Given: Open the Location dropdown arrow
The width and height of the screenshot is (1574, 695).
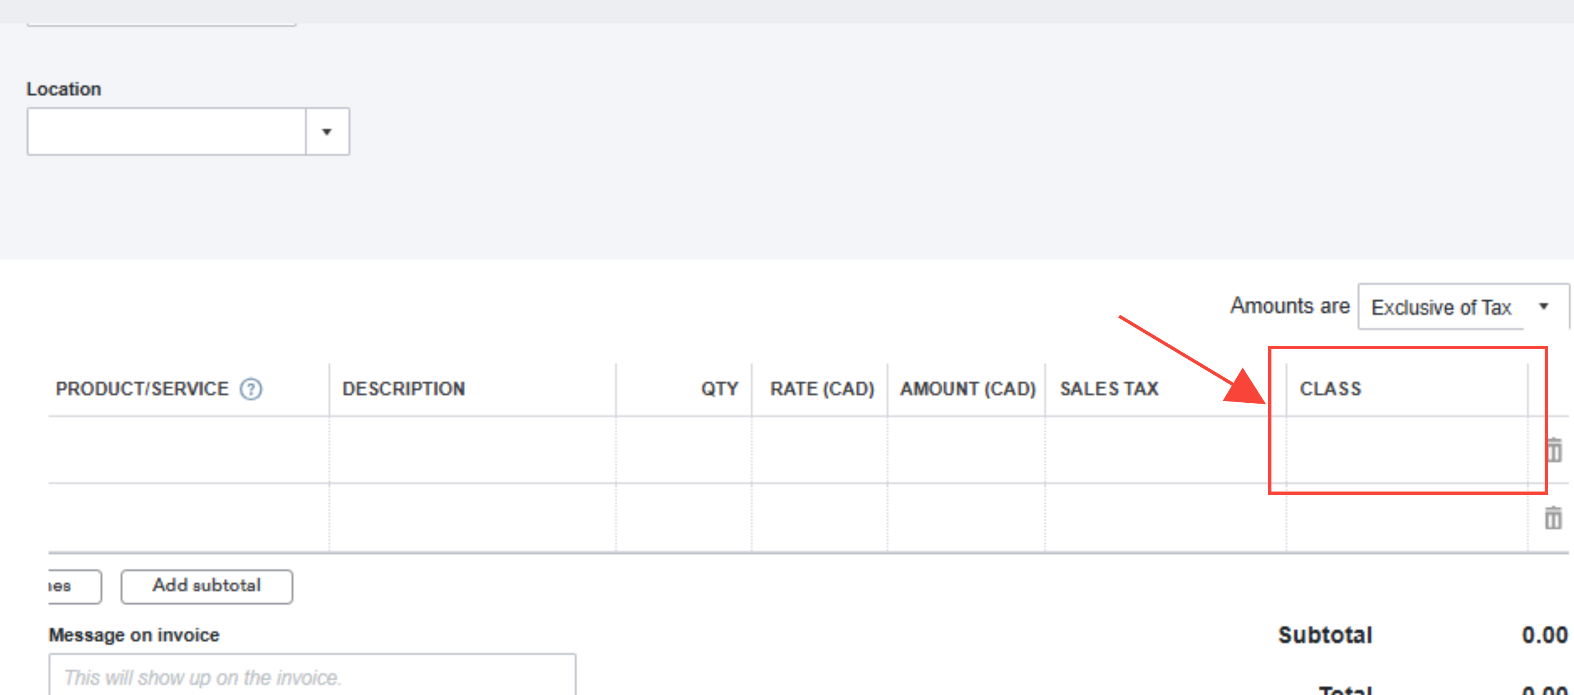Looking at the screenshot, I should (327, 132).
